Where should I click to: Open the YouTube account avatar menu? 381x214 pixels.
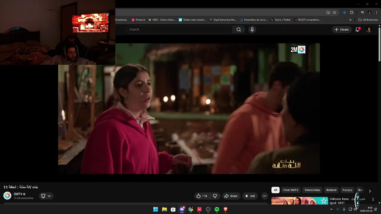369,29
